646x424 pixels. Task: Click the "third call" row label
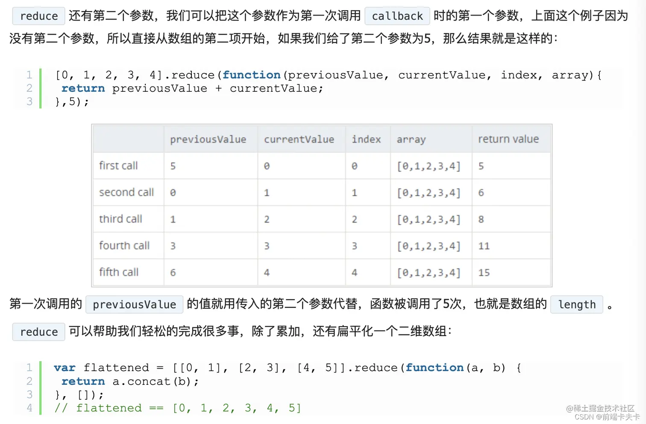click(120, 219)
